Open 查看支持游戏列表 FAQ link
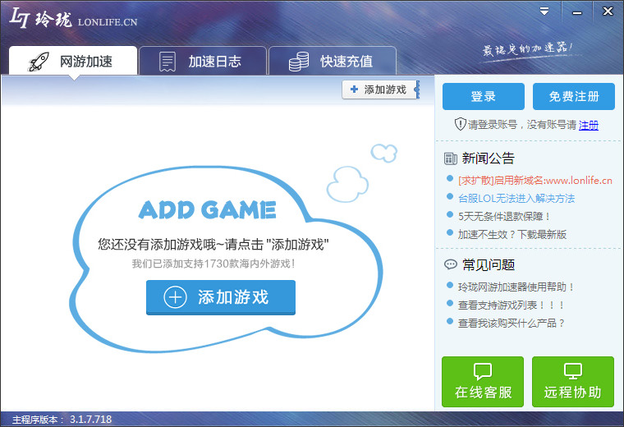Image resolution: width=624 pixels, height=427 pixels. [512, 305]
